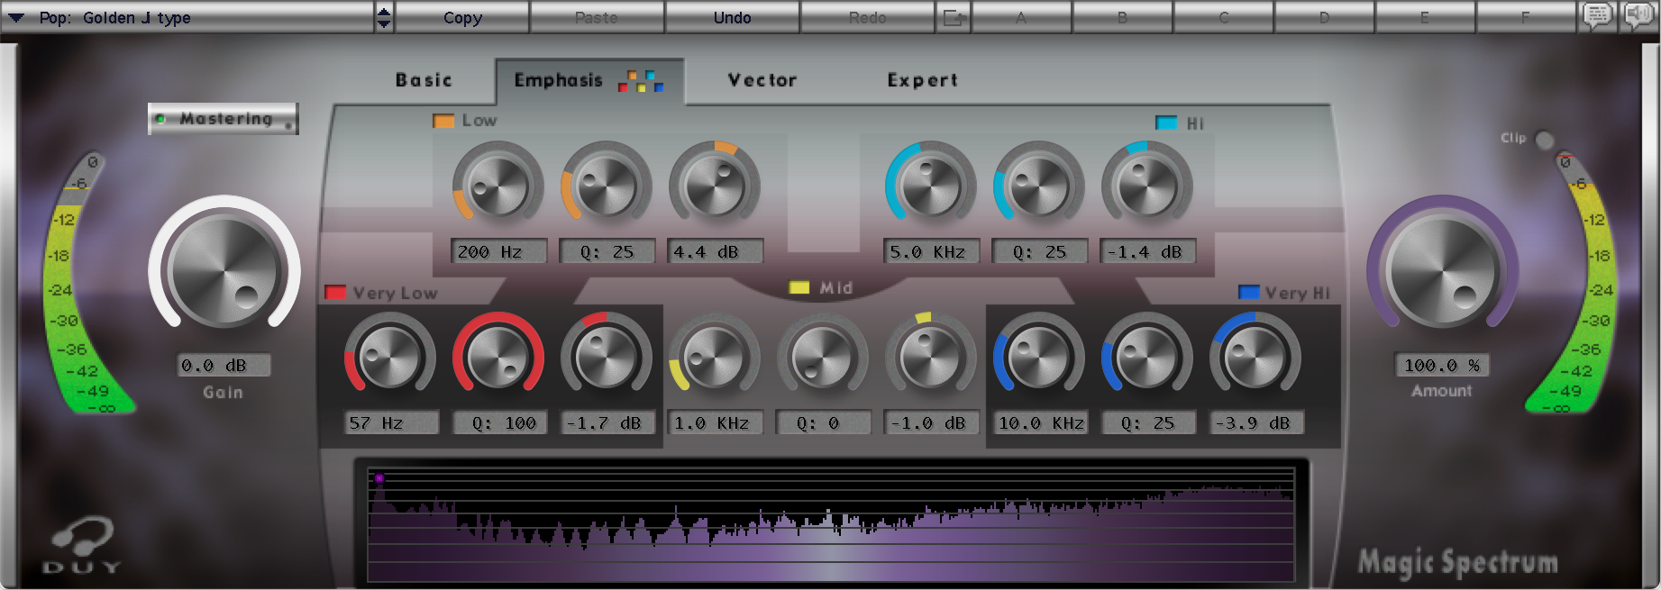Toggle the yellow Mid band swatch
This screenshot has width=1661, height=590.
tap(799, 287)
